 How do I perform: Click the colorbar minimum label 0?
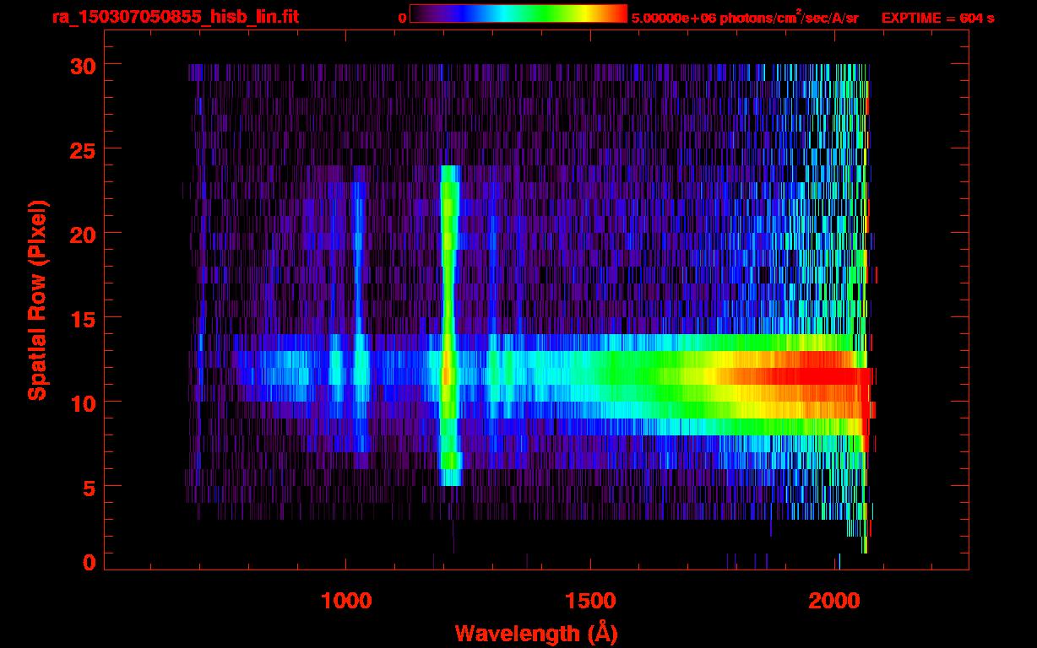403,18
